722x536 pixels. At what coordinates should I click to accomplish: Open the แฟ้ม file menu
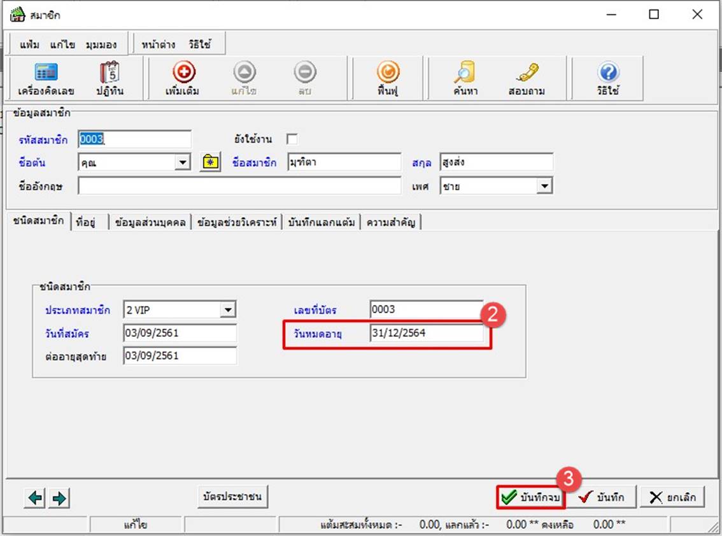[x=30, y=45]
